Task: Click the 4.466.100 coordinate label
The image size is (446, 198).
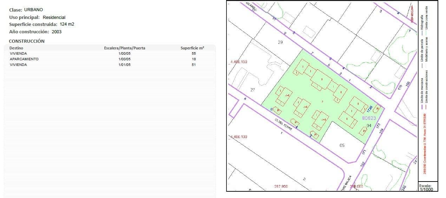Action: click(x=238, y=137)
